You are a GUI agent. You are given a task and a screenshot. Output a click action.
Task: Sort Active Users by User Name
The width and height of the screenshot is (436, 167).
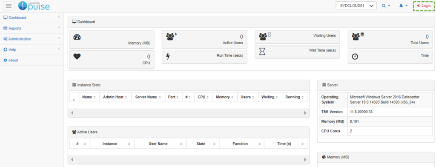tap(161, 144)
